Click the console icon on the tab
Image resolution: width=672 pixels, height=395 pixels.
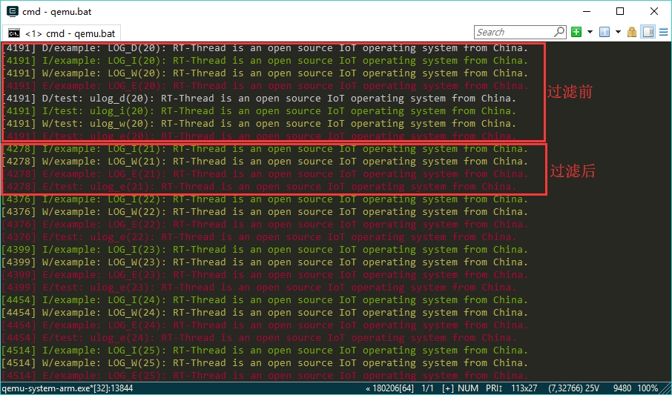14,33
